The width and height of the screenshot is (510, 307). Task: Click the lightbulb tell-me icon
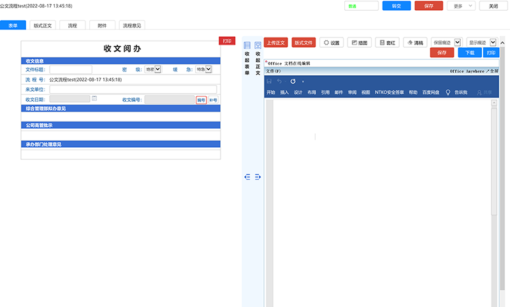(x=448, y=92)
